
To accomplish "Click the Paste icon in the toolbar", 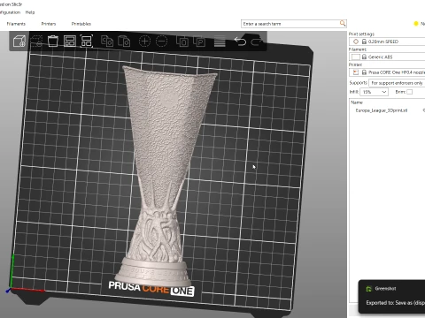I will tap(124, 42).
